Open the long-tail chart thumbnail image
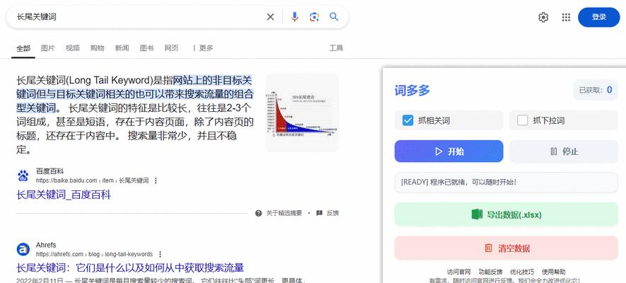626x283 pixels. coord(302,112)
